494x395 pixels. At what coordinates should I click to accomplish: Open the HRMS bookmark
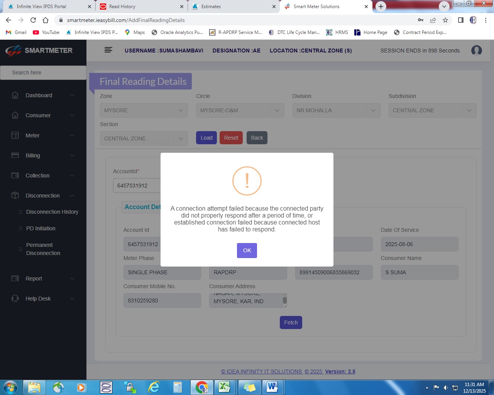[337, 32]
